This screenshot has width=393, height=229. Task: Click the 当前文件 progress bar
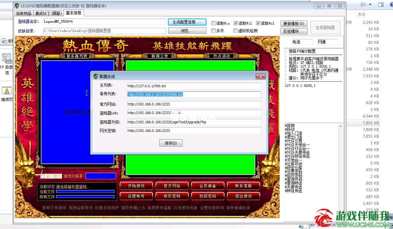click(85, 192)
